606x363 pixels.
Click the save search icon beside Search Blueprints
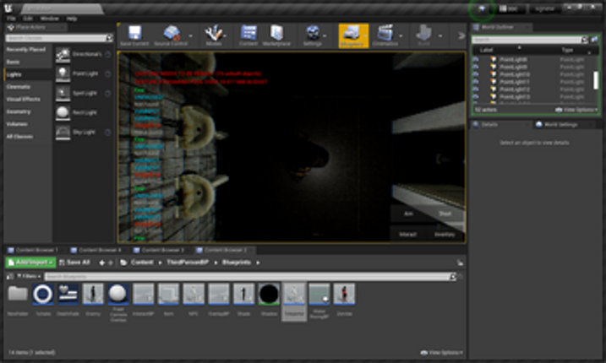pyautogui.click(x=461, y=277)
